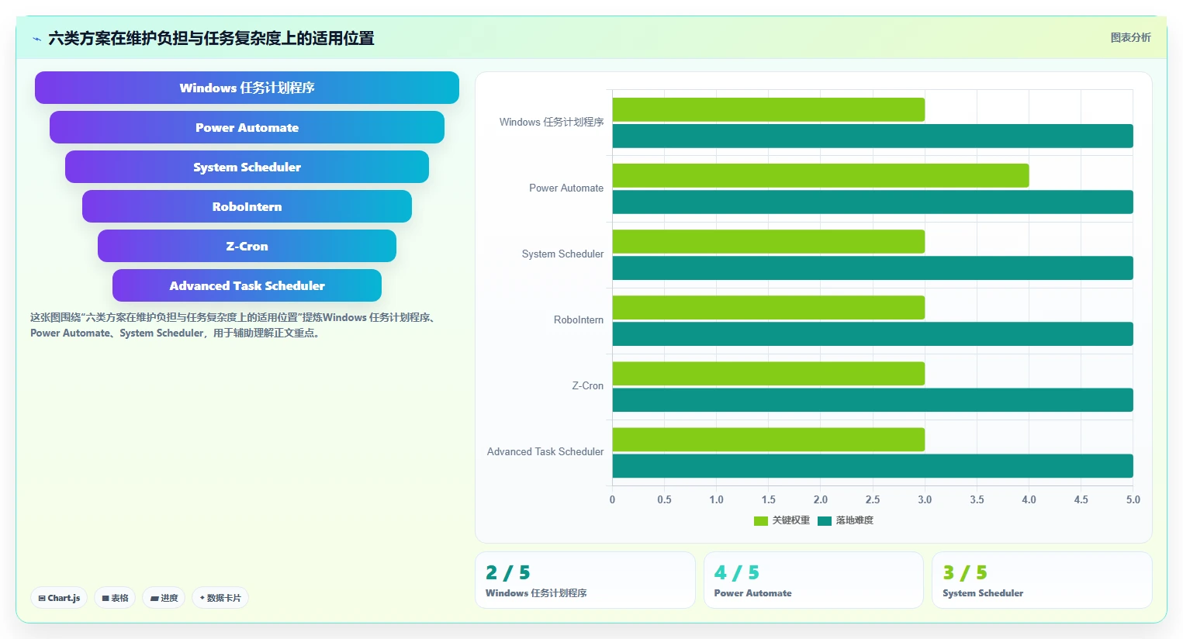
Task: Click the teal bar for Advanced Task Scheduler
Action: (873, 465)
